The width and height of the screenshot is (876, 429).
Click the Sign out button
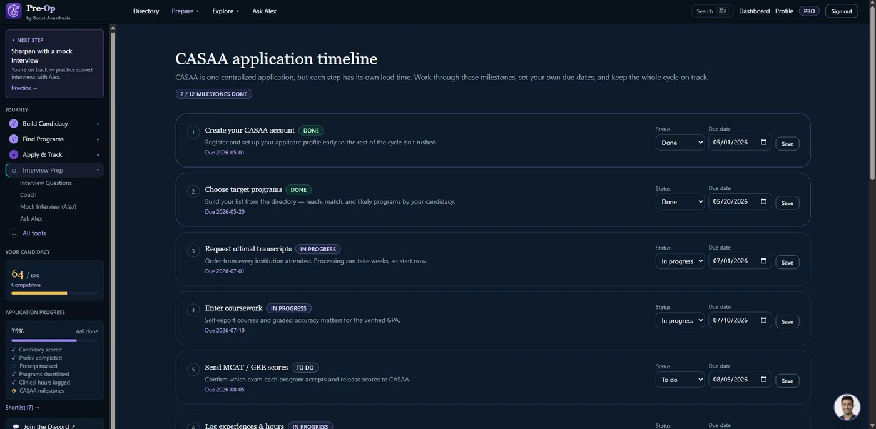842,11
